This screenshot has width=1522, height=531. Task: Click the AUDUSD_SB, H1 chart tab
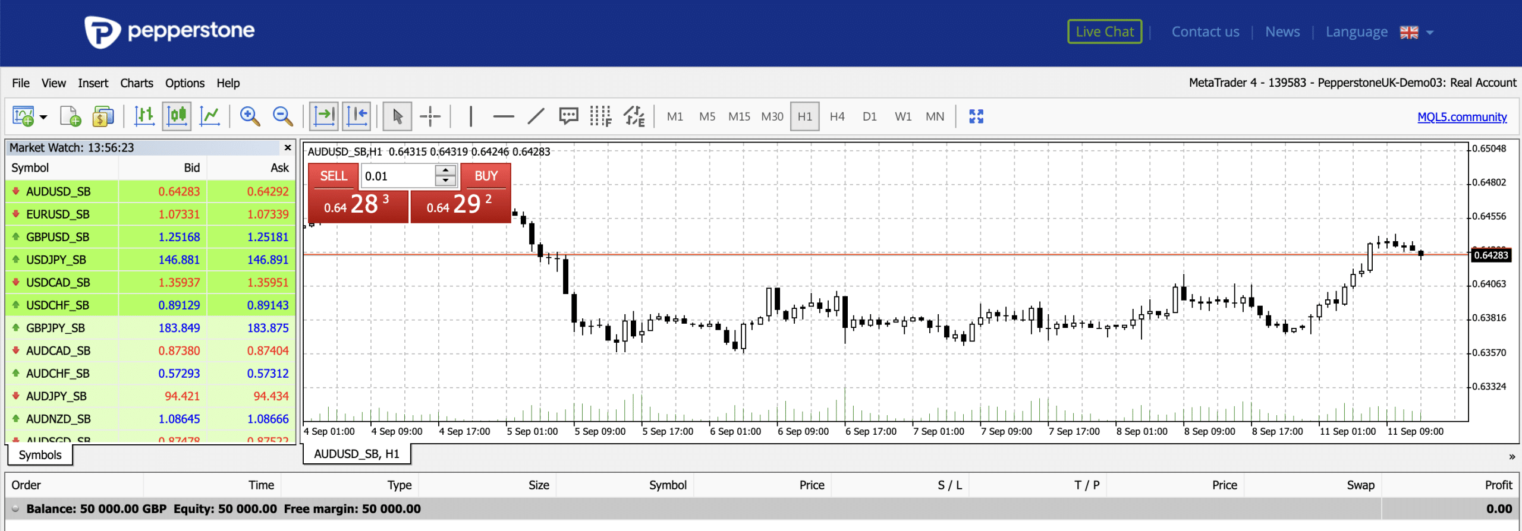coord(357,454)
